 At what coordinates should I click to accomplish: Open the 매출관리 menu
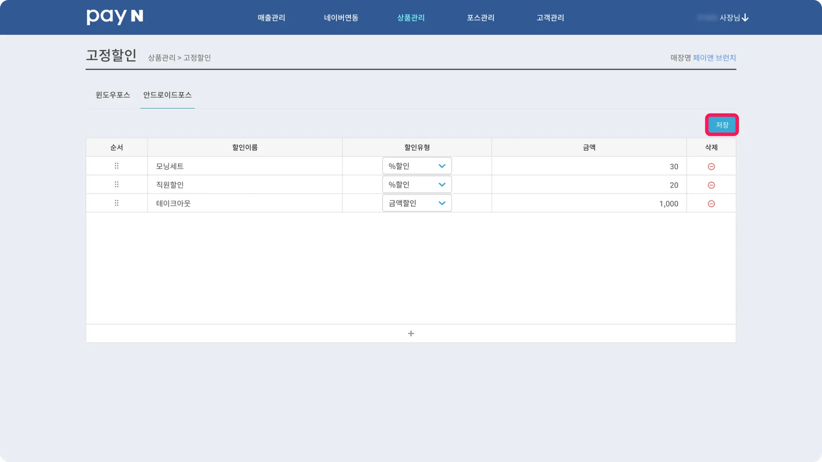pyautogui.click(x=271, y=18)
